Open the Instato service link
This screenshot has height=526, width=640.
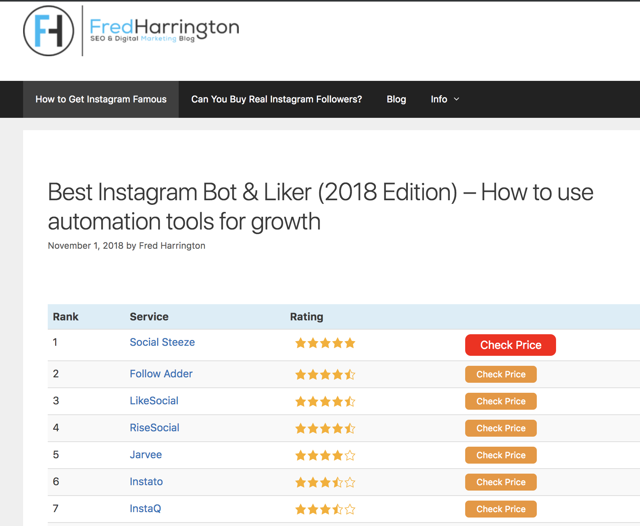146,482
